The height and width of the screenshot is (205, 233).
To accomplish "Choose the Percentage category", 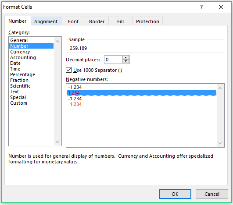I will pos(22,74).
